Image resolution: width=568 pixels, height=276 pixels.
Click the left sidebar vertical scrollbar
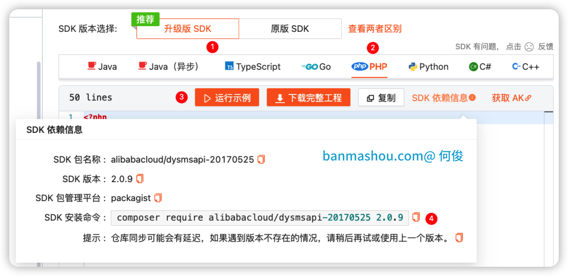click(x=38, y=90)
